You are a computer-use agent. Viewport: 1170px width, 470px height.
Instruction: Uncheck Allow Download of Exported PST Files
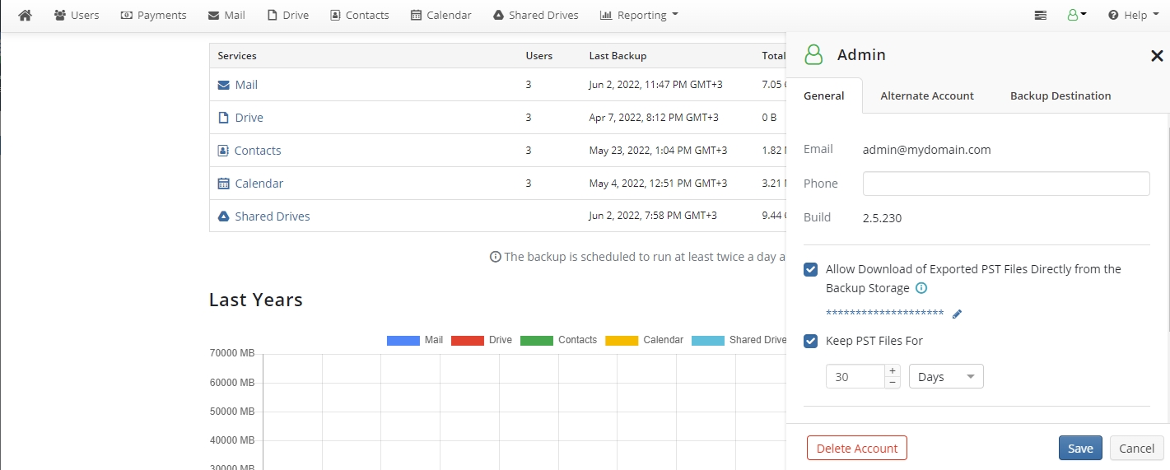(x=811, y=270)
